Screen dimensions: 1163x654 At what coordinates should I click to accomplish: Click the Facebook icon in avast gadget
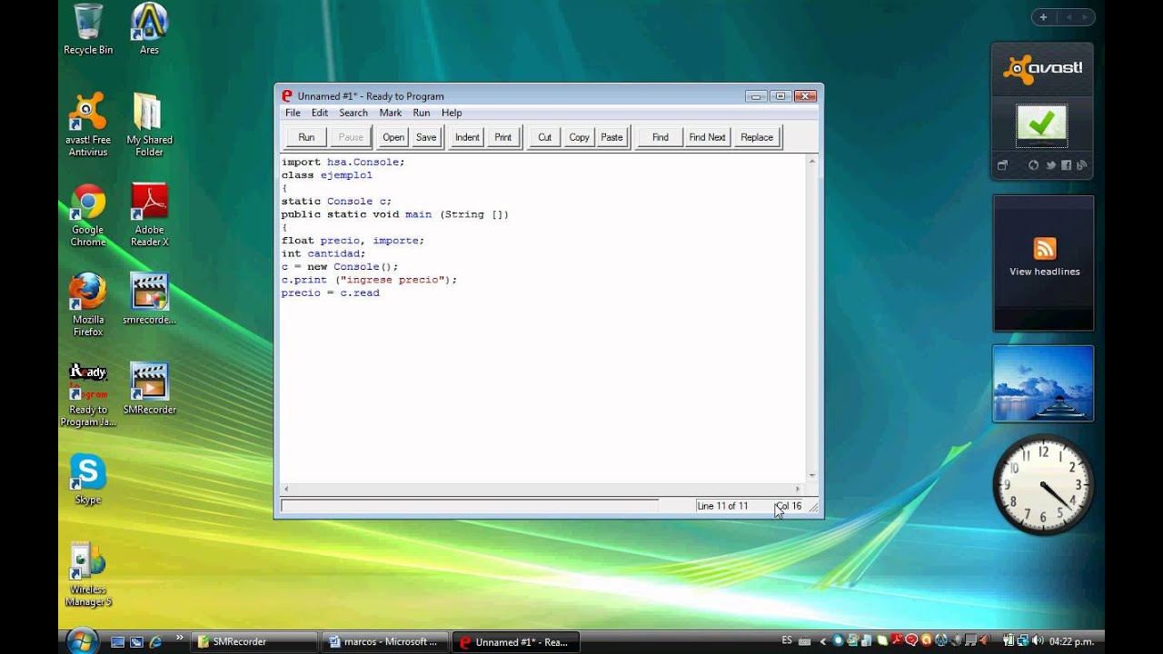pyautogui.click(x=1067, y=165)
